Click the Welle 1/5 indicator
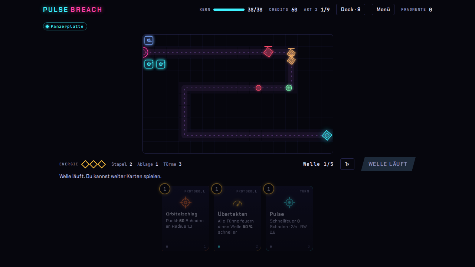This screenshot has height=267, width=475. pos(318,164)
